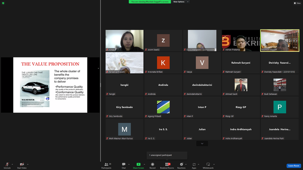Click Dwirizky Fazarullah's participant tile
This screenshot has width=303, height=170.
click(x=280, y=63)
